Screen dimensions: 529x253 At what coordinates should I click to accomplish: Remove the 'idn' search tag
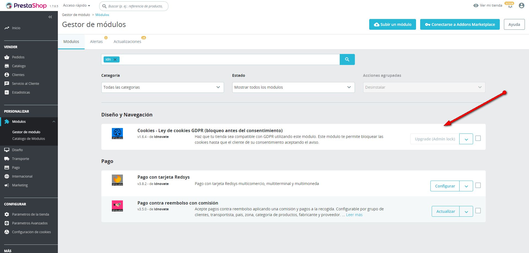[x=115, y=59]
